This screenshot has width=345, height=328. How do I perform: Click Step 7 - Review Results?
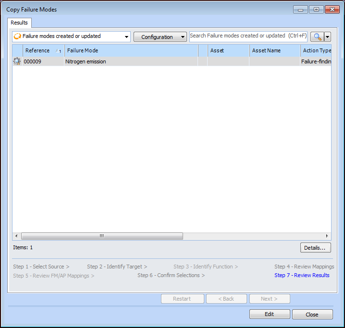(x=302, y=275)
